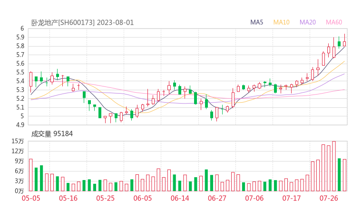Click the 6万 volume axis label
The width and height of the screenshot is (352, 209).
20,171
